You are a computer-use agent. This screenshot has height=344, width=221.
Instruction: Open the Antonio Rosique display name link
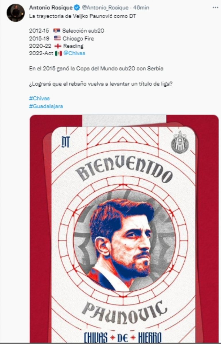[51, 8]
